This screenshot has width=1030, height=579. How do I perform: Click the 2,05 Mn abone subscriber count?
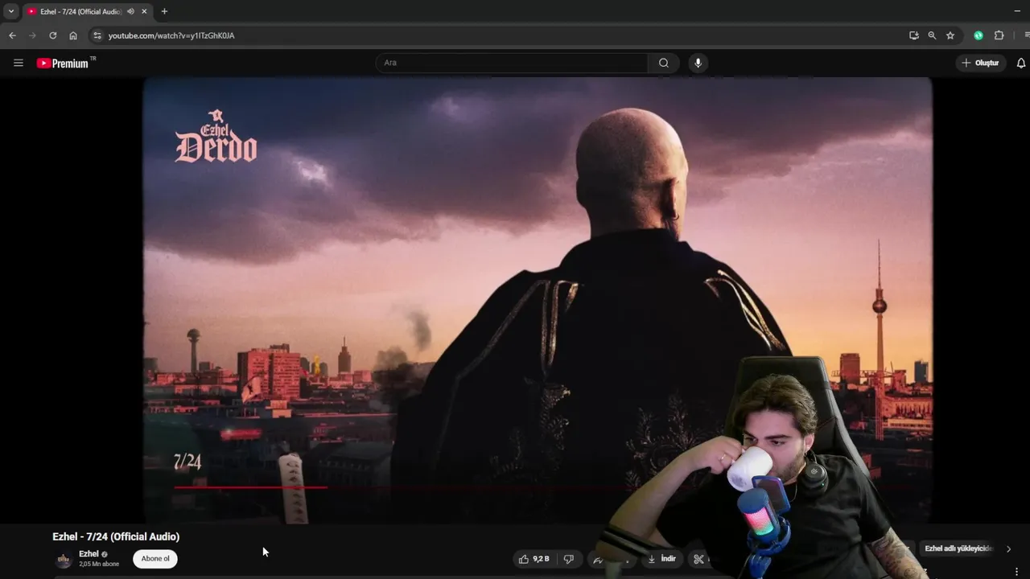99,565
